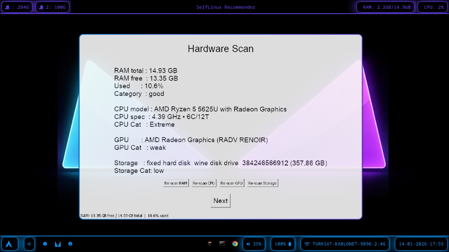Click the CPU 2% indicator
This screenshot has width=449, height=252.
pyautogui.click(x=432, y=7)
